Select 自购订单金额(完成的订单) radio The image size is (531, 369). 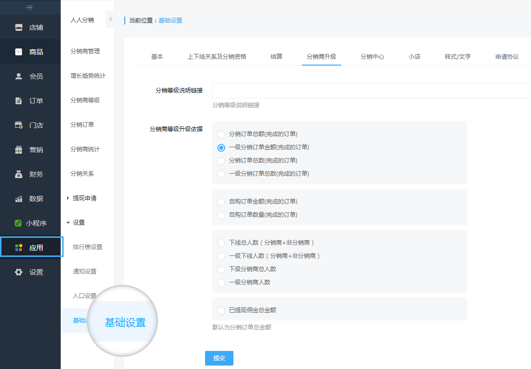tap(221, 202)
